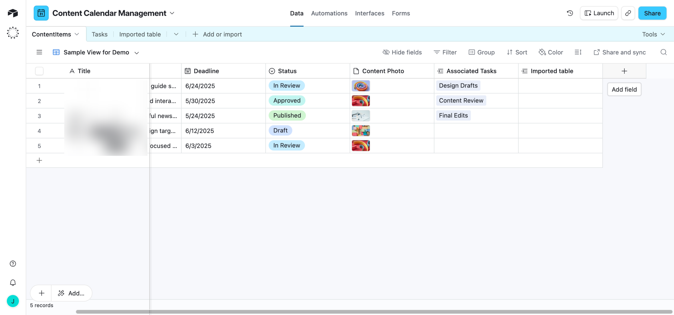Tick the select-all records checkbox

pyautogui.click(x=39, y=71)
